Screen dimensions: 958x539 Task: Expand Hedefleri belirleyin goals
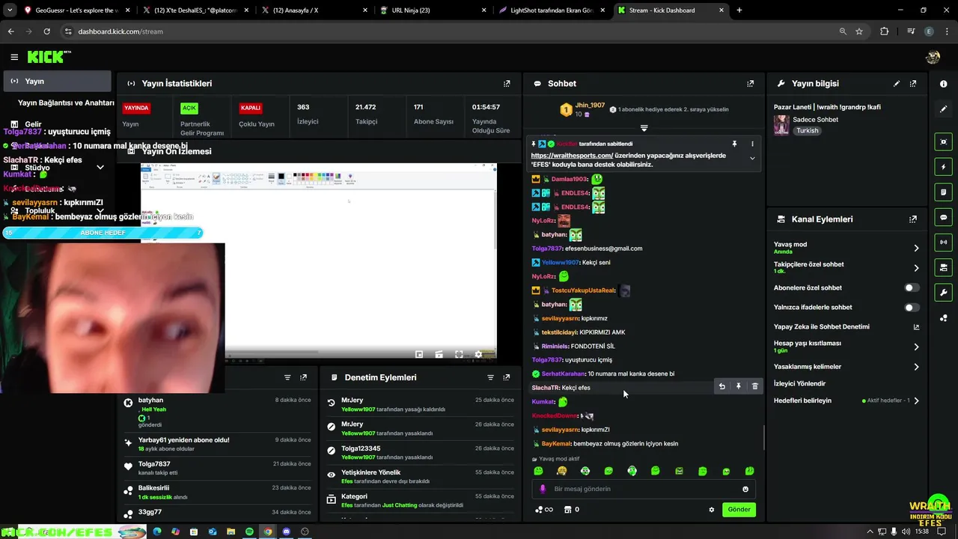(x=916, y=401)
